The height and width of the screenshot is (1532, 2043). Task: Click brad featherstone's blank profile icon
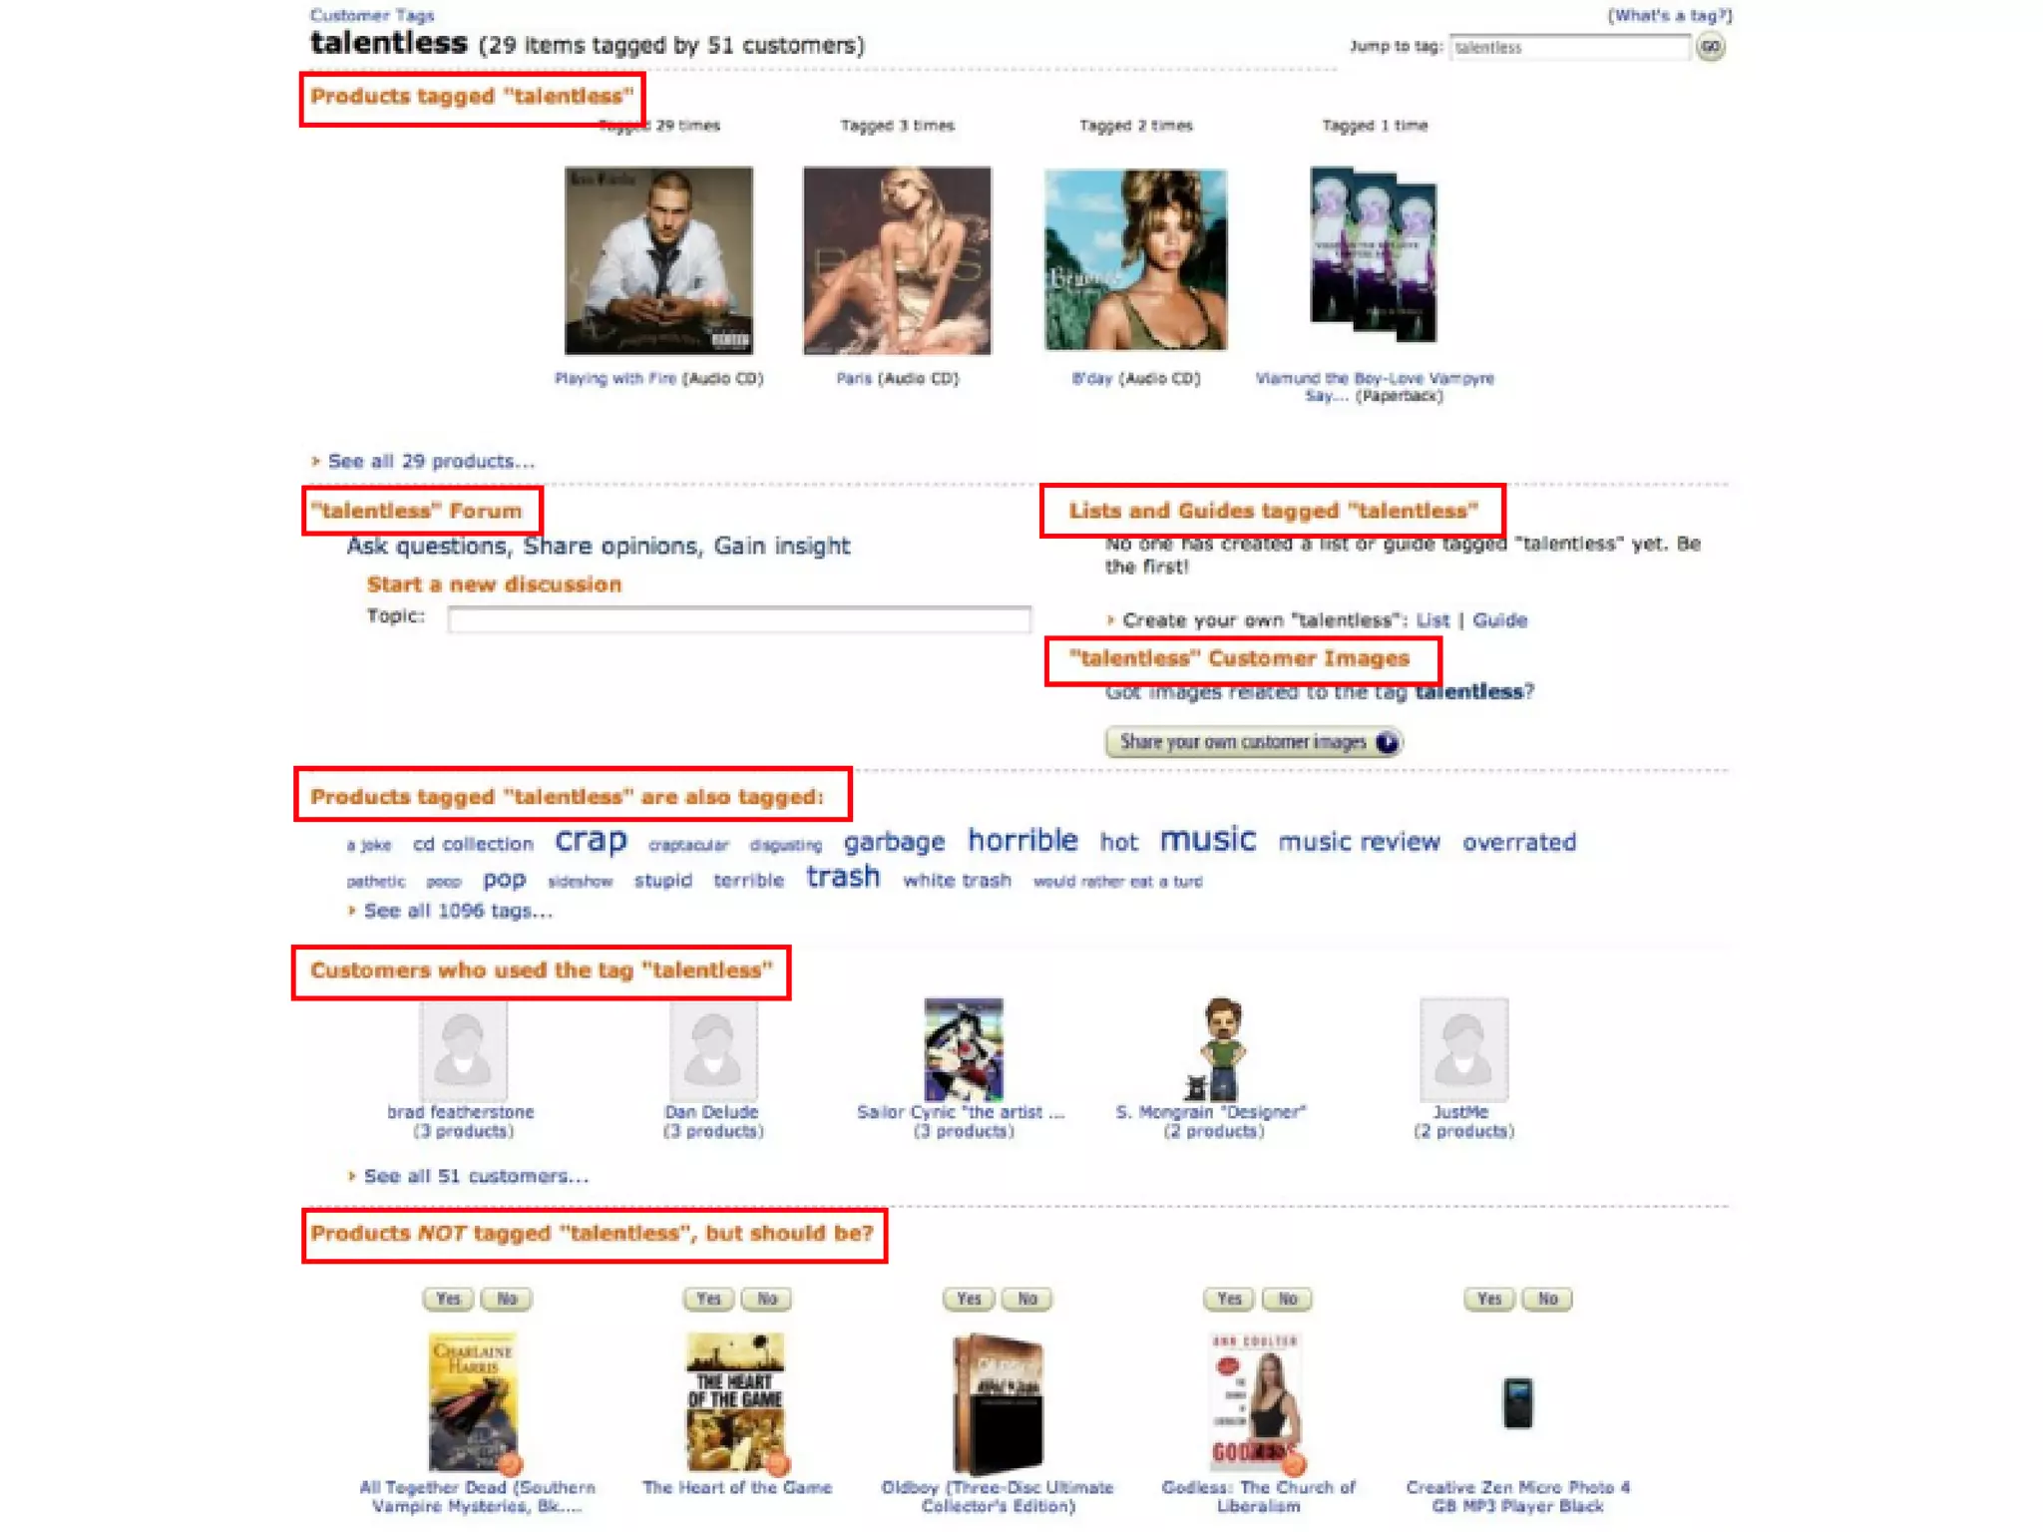click(463, 1050)
